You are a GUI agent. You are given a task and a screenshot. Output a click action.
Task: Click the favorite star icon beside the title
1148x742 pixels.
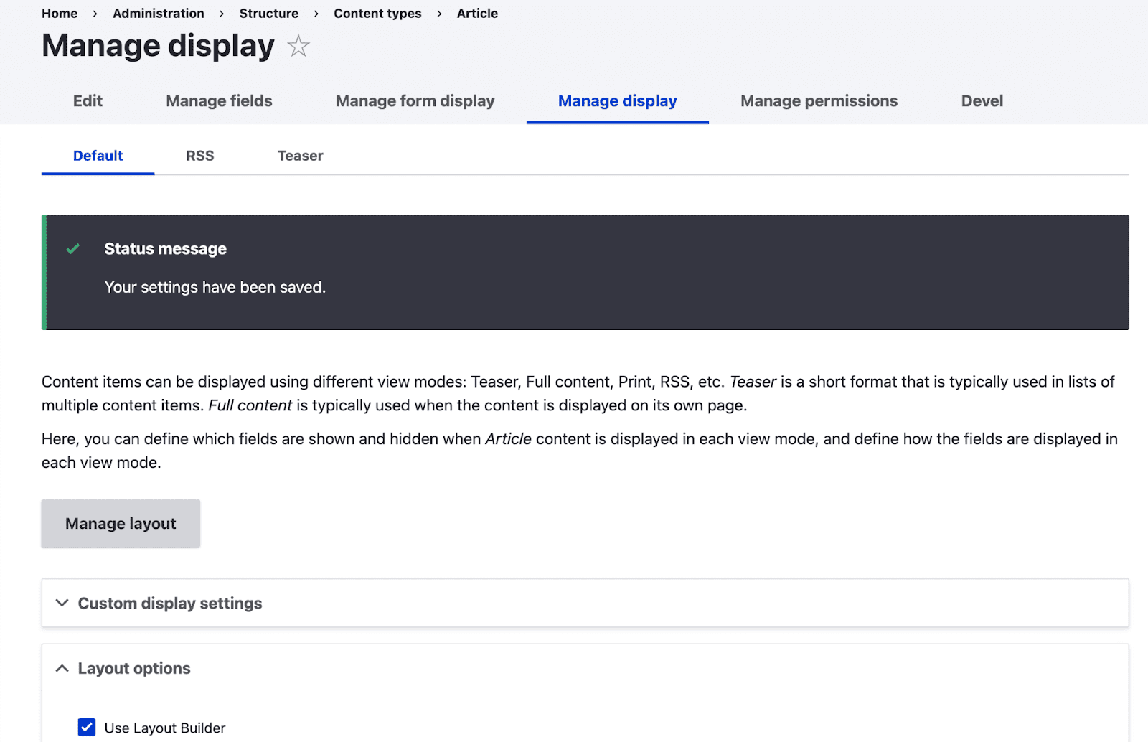coord(298,47)
